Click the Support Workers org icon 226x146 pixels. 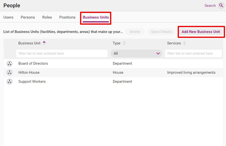[10, 82]
